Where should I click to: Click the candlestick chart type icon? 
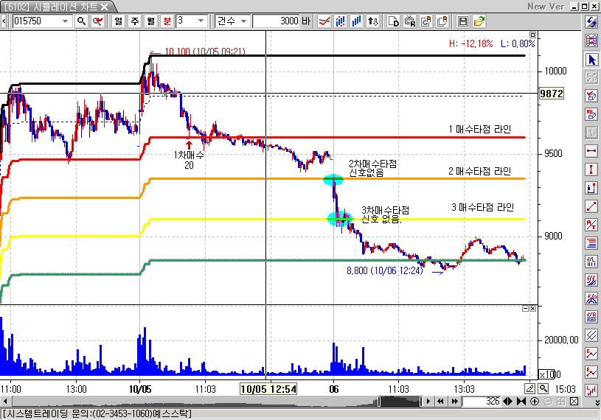coord(341,21)
